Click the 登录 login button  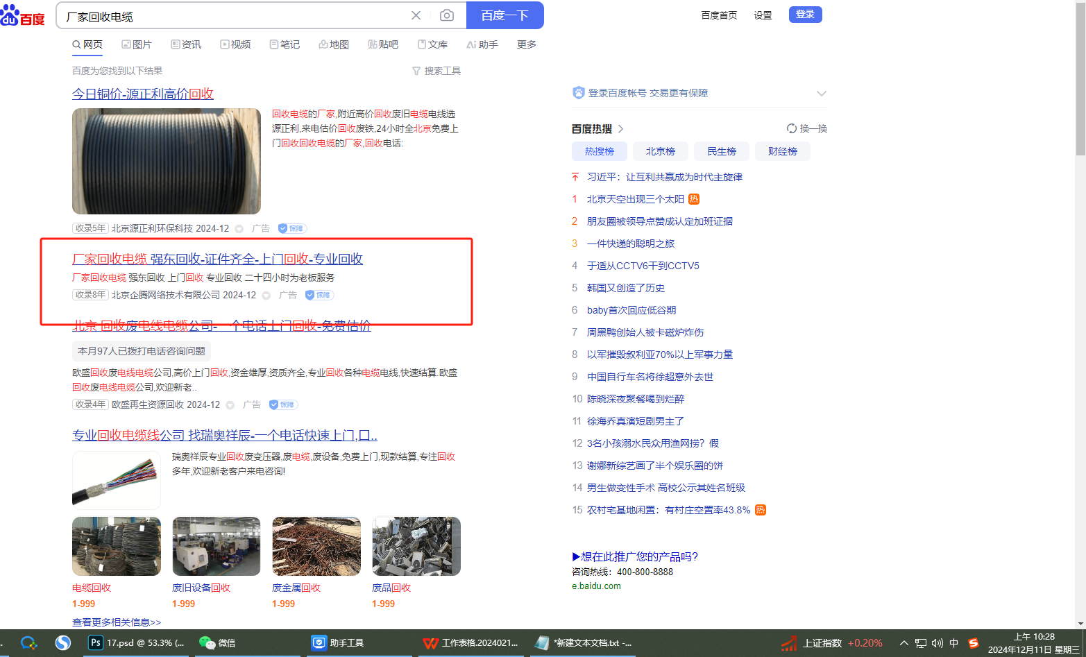pos(805,15)
